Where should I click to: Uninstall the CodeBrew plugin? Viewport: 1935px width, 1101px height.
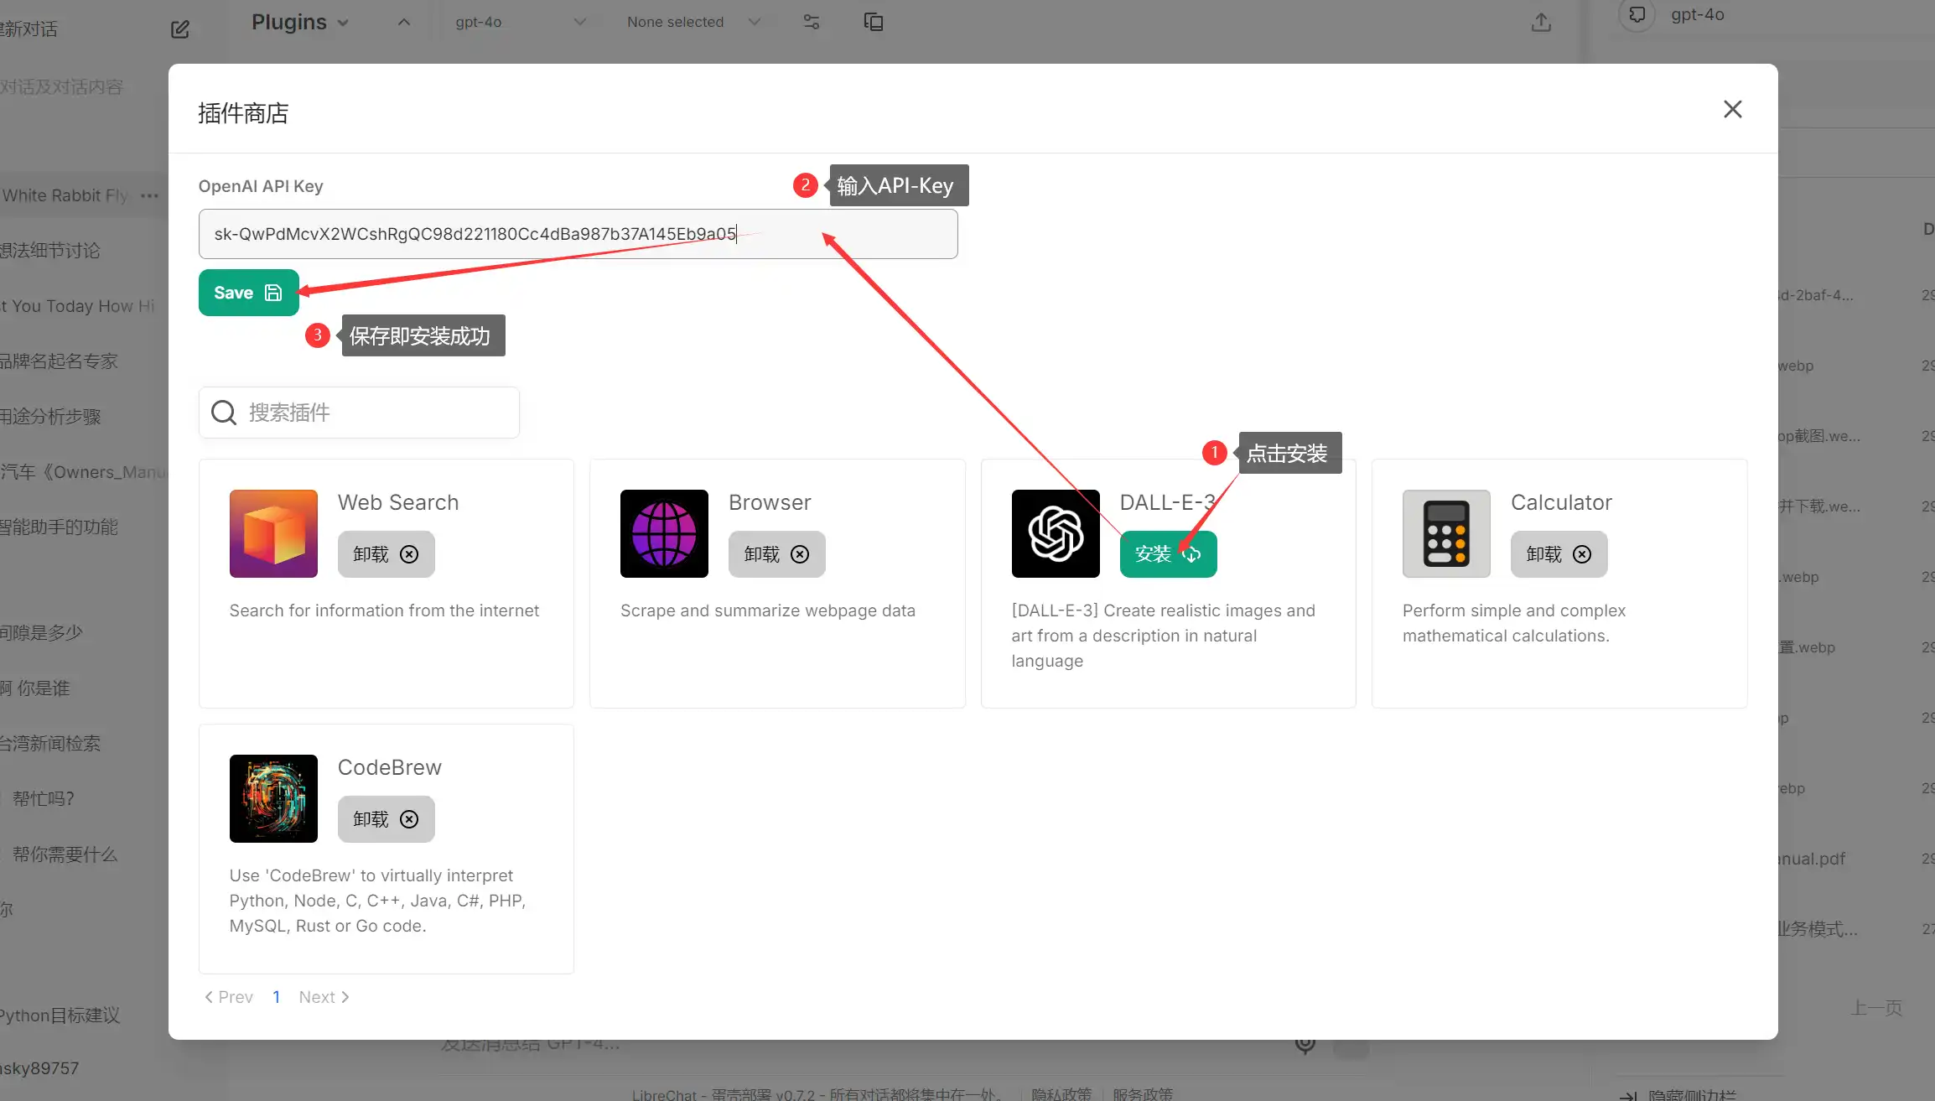point(386,819)
